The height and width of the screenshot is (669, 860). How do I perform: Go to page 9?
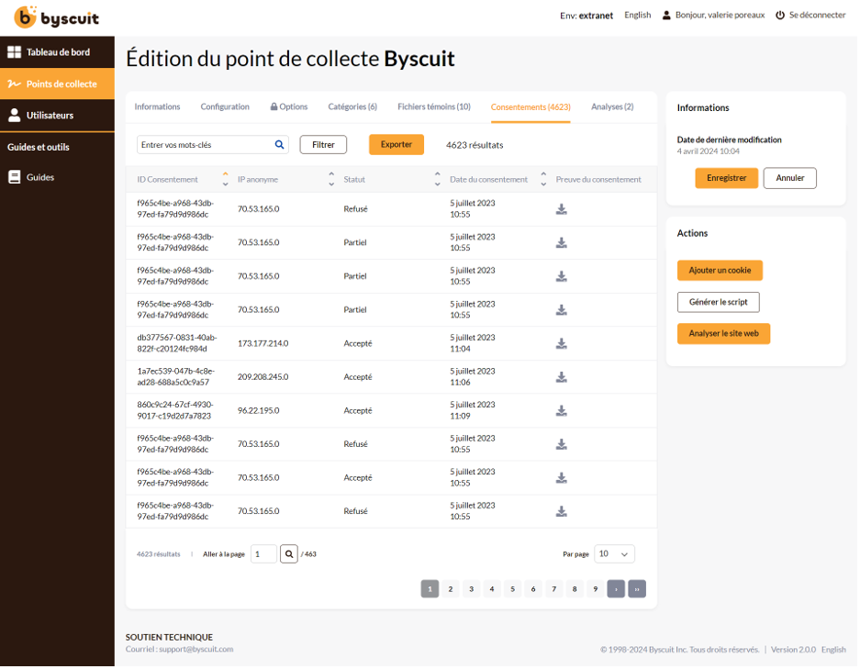click(595, 589)
